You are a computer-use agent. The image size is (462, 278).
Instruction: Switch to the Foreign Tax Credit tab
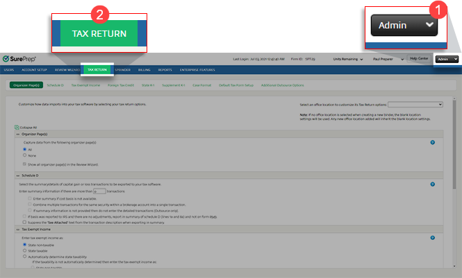point(121,85)
